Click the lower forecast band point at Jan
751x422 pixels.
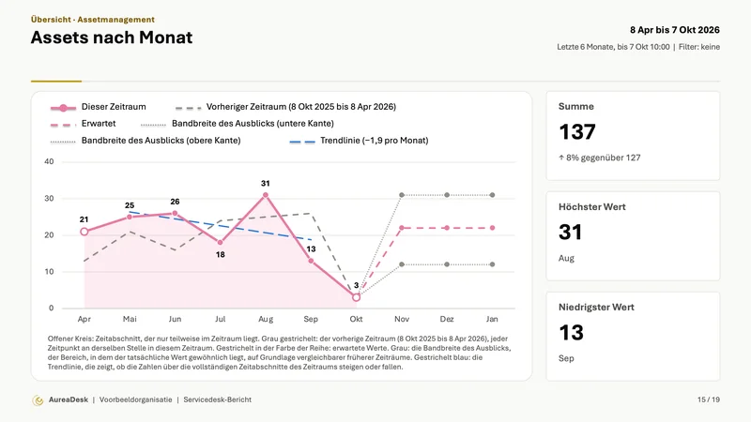click(x=492, y=264)
